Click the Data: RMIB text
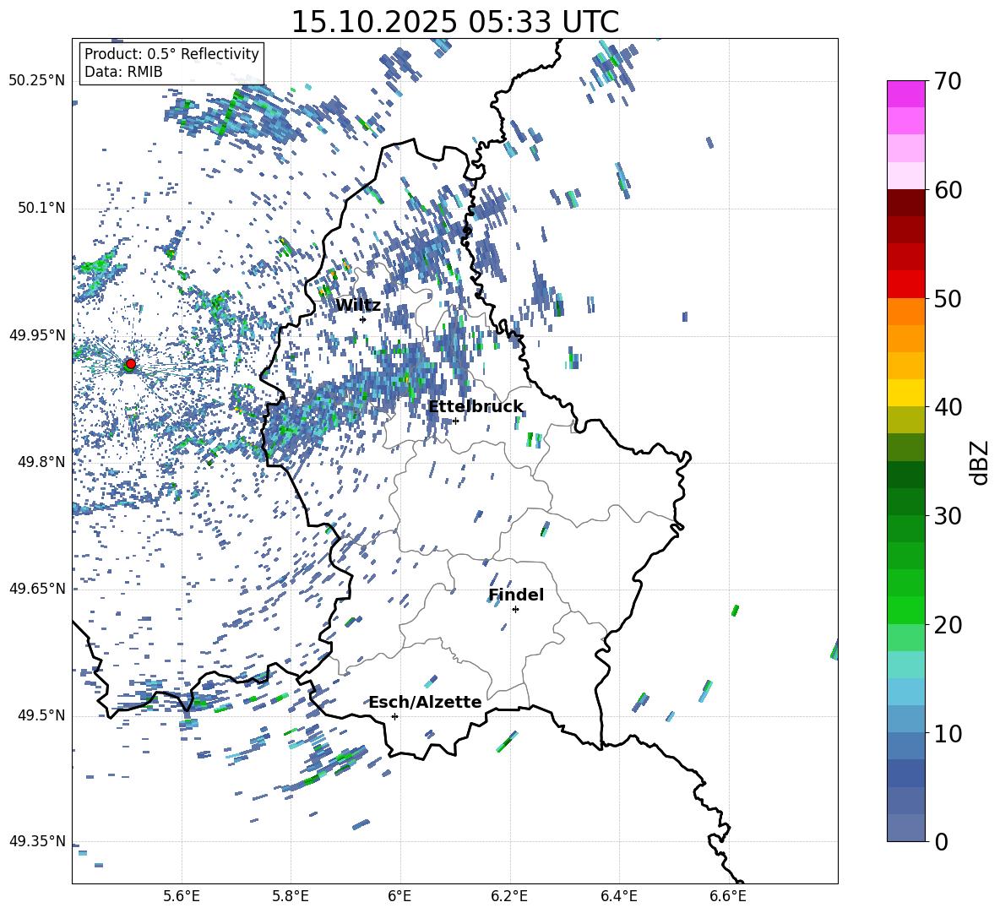Image resolution: width=1000 pixels, height=913 pixels. [123, 72]
